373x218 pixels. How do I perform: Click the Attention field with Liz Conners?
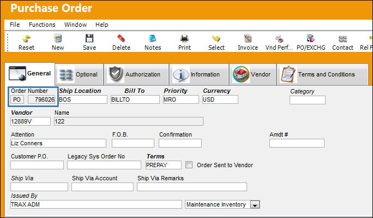58,143
